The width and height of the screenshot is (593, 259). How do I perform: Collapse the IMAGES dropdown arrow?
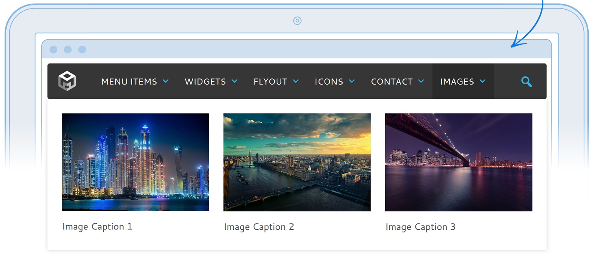482,81
